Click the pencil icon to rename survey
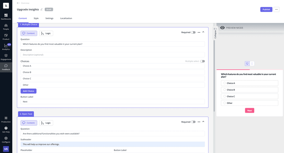The width and height of the screenshot is (284, 153). (42, 10)
